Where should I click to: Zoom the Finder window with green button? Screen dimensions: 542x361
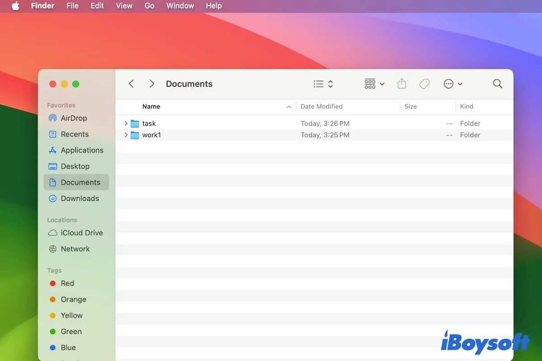tap(76, 84)
